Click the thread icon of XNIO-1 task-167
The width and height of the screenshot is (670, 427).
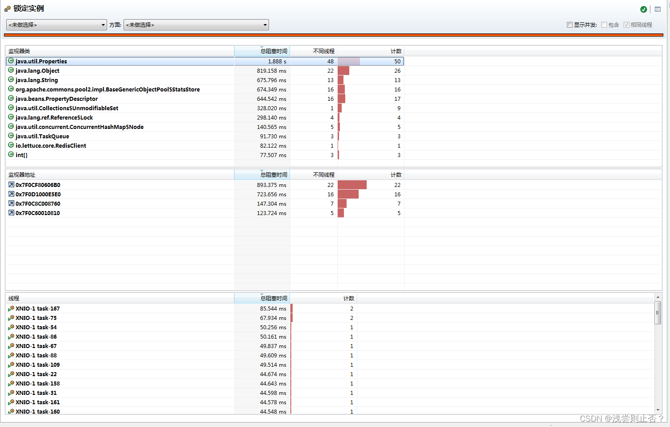point(11,308)
